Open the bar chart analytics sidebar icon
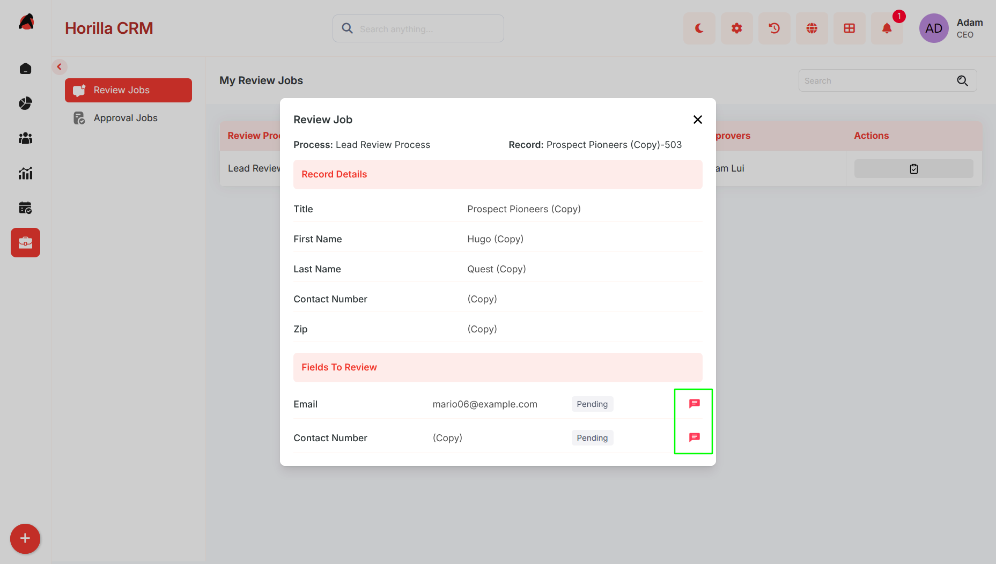996x564 pixels. click(25, 173)
